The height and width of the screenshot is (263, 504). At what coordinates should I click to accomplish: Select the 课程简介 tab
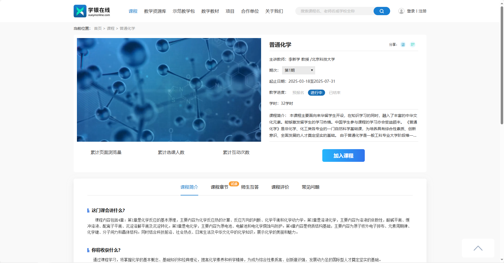tap(189, 187)
